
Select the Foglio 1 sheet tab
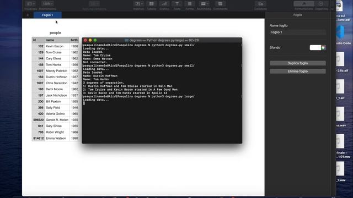point(47,15)
